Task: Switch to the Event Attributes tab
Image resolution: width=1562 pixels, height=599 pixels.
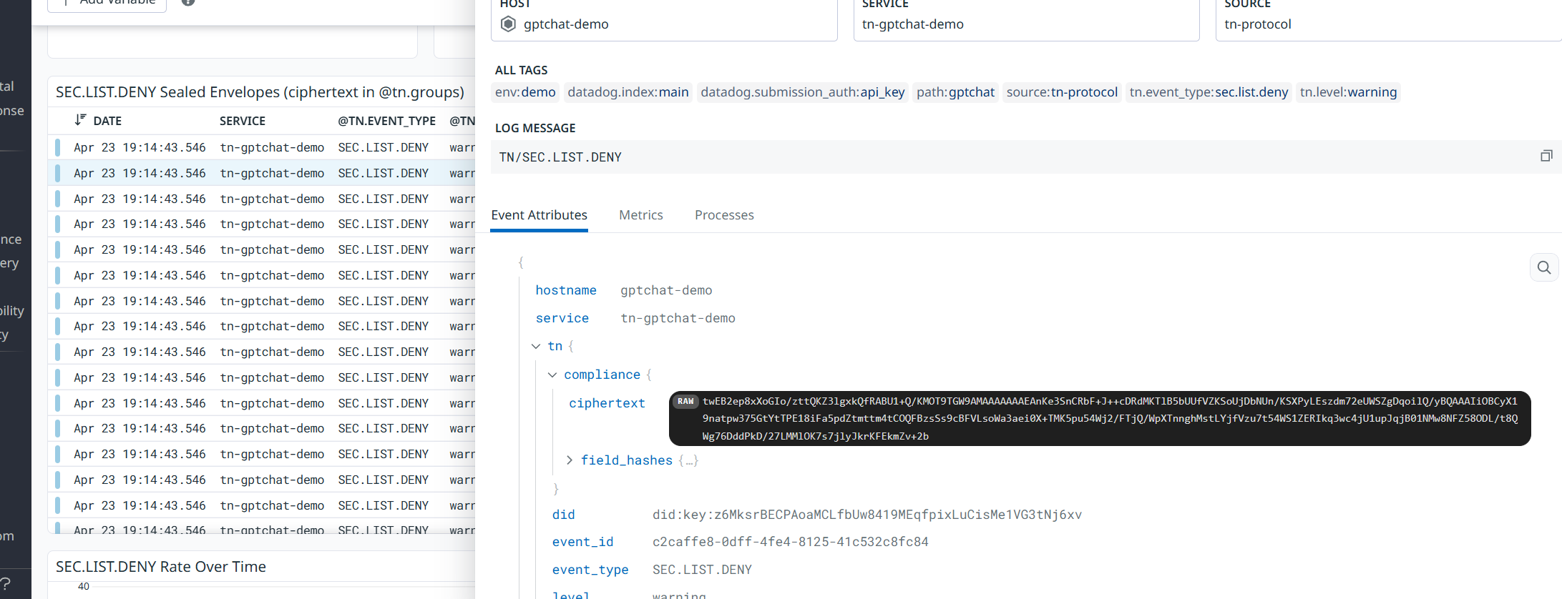Action: pyautogui.click(x=540, y=215)
